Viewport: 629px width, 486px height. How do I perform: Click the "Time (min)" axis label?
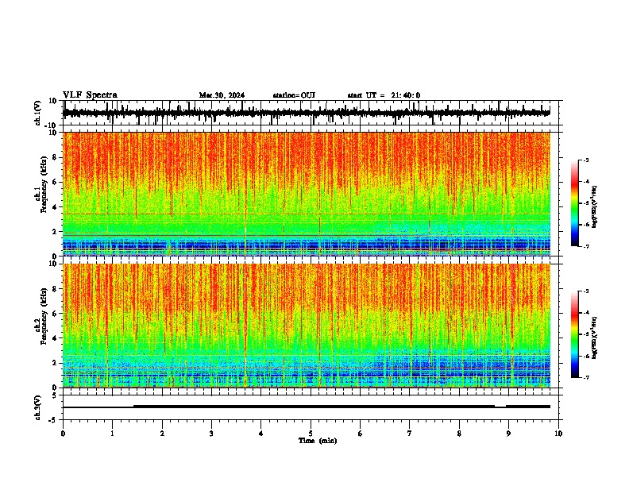click(x=318, y=441)
